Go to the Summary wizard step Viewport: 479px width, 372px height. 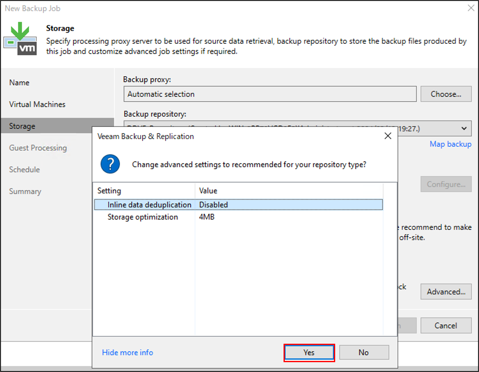click(25, 191)
